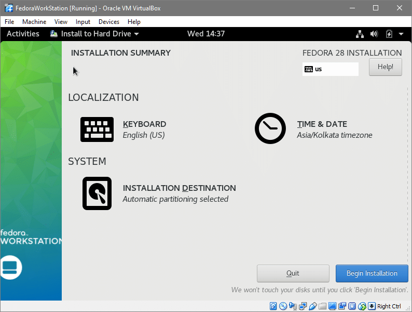Open Time & Date clock icon
The width and height of the screenshot is (412, 312).
270,129
